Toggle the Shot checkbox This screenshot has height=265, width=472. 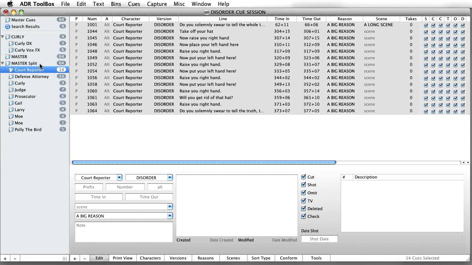tap(303, 185)
